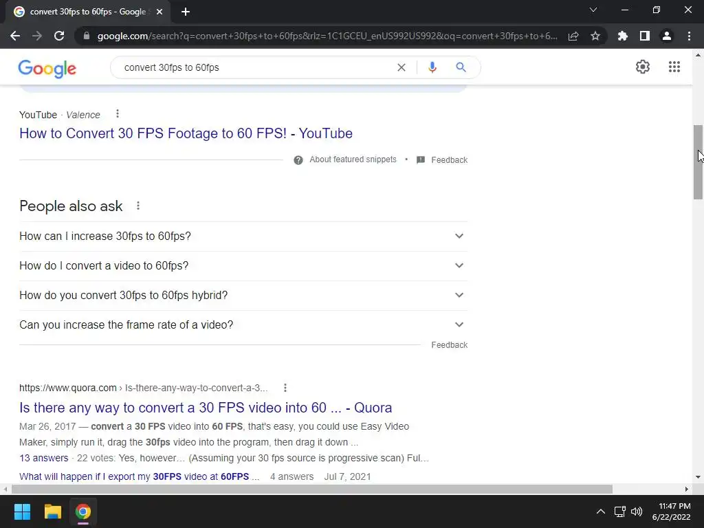Screen dimensions: 704x528
Task: Open options menu beside People also ask
Action: pos(138,206)
